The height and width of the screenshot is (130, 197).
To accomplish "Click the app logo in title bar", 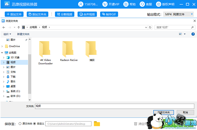I will pos(7,4).
